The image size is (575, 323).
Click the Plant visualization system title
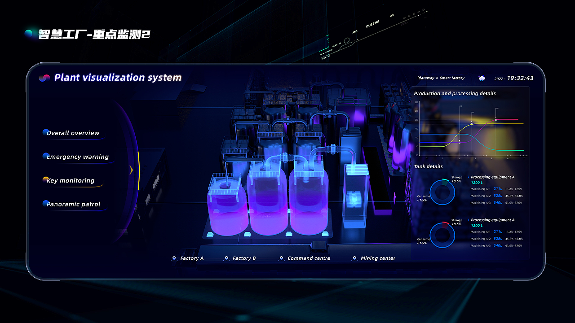click(118, 78)
